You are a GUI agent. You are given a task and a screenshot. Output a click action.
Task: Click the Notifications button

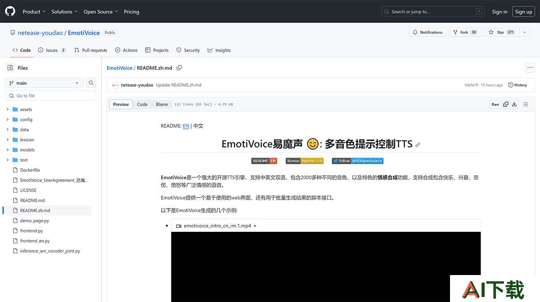click(x=427, y=32)
